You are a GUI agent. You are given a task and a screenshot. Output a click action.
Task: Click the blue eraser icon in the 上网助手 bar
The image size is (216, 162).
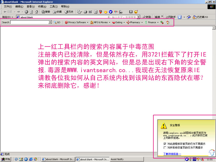188,17
